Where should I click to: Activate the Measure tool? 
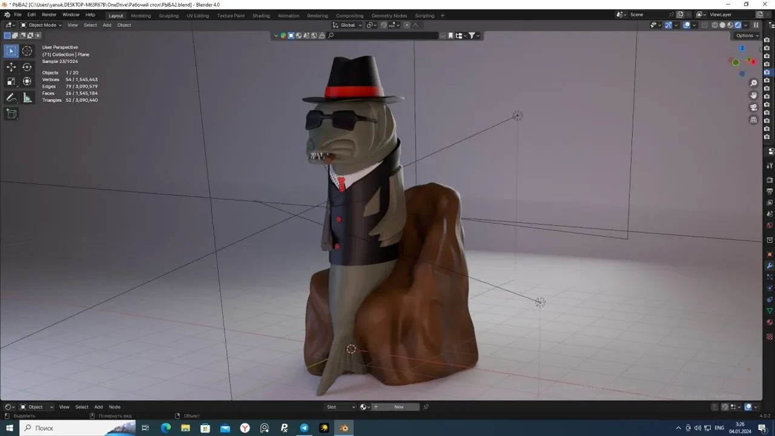27,97
